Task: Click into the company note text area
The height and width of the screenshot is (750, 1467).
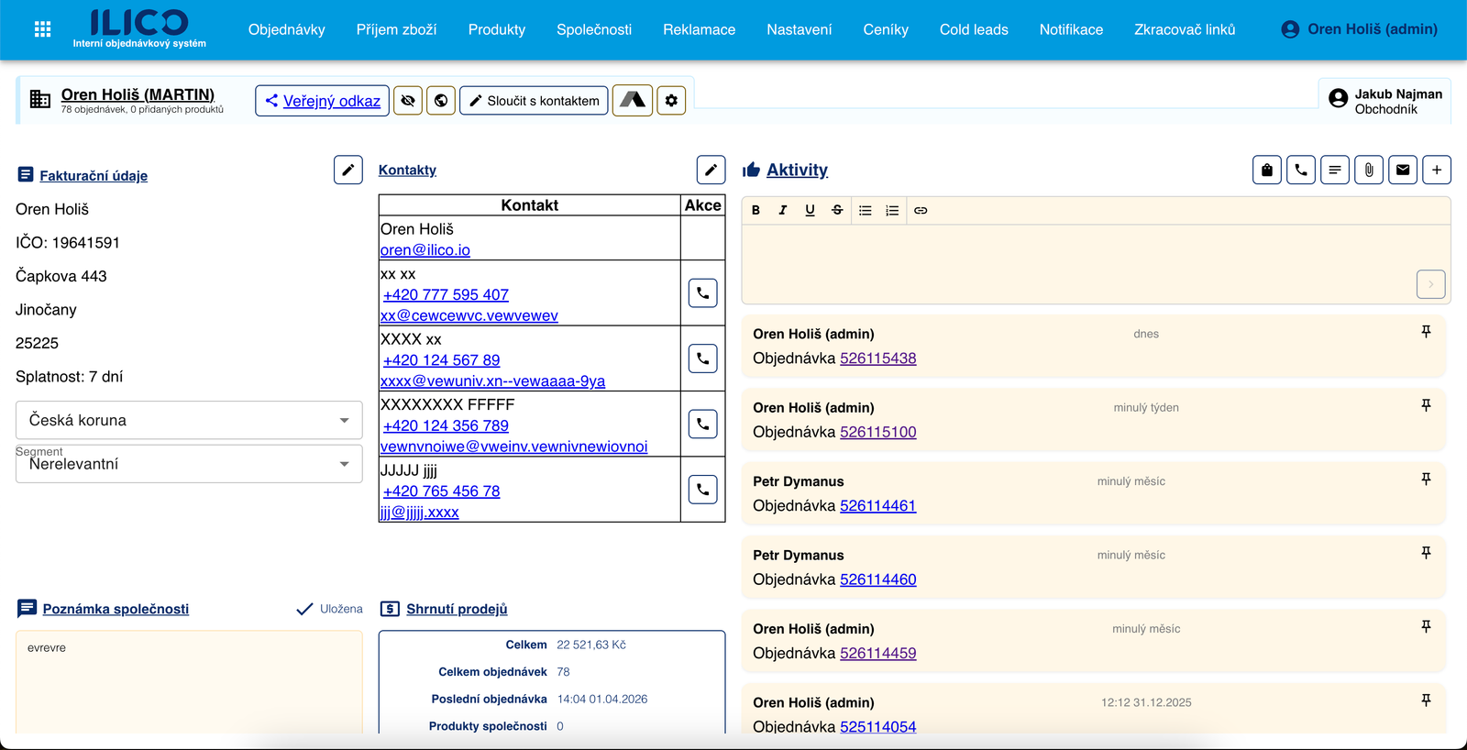Action: 189,683
